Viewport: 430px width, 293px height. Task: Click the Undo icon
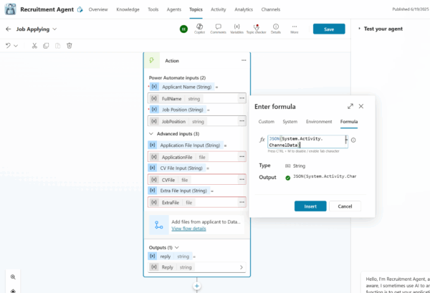8,46
